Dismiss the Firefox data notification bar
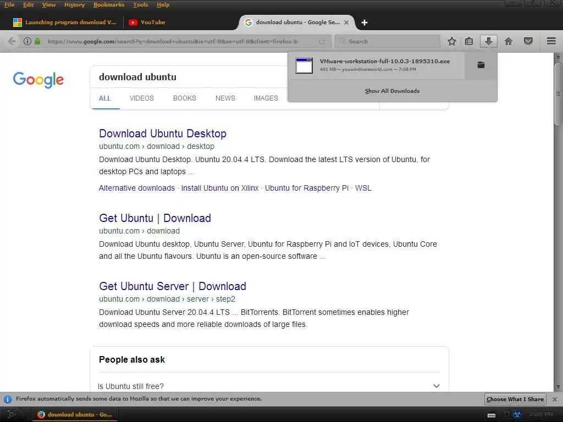The height and width of the screenshot is (422, 563). pos(554,399)
